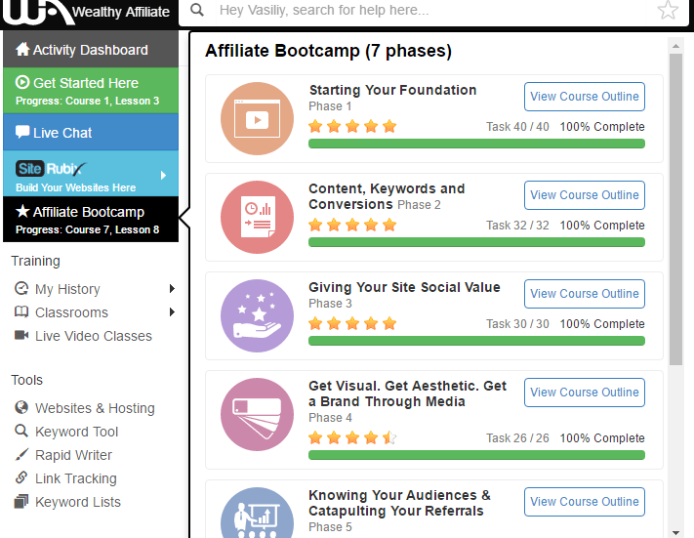Image resolution: width=694 pixels, height=538 pixels.
Task: View Course Outline for Phase 3
Action: 585,294
